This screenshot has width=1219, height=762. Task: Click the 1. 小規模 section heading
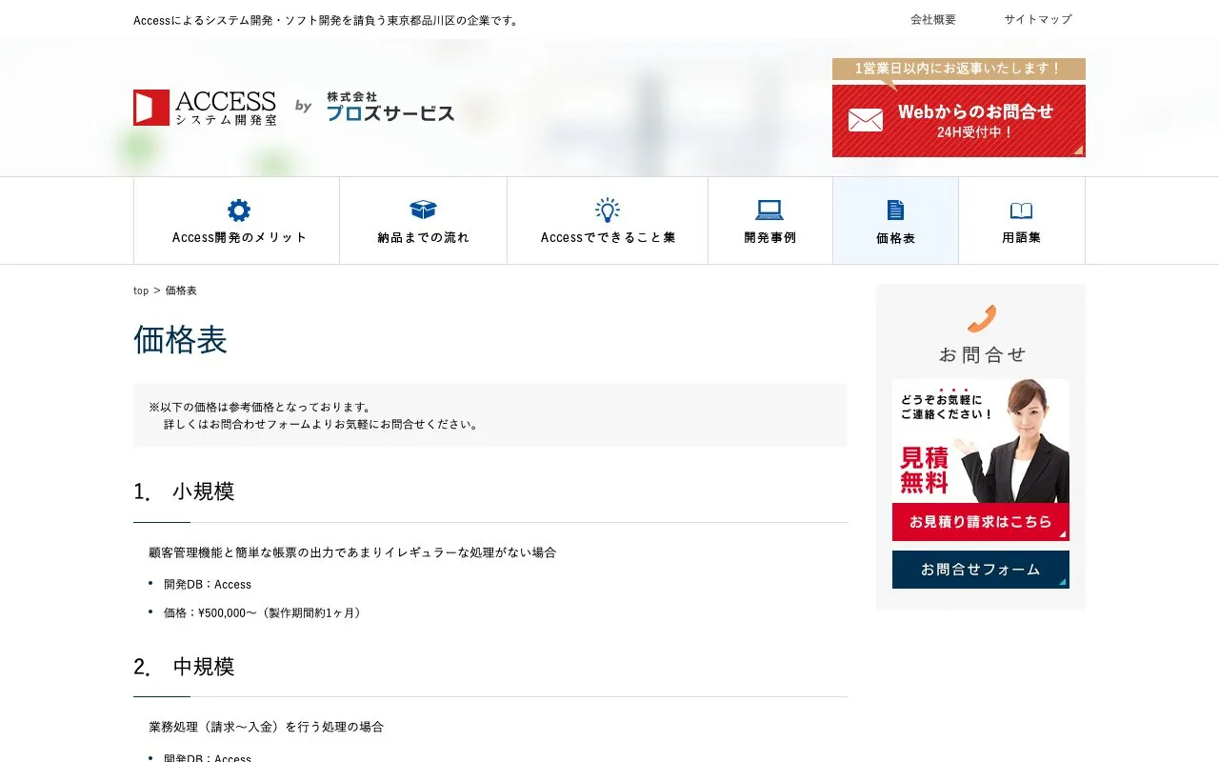(x=184, y=491)
